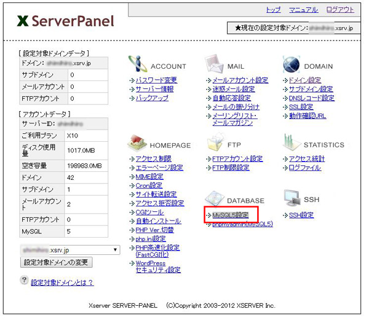Click domain count value 42
The height and width of the screenshot is (323, 369).
86,177
